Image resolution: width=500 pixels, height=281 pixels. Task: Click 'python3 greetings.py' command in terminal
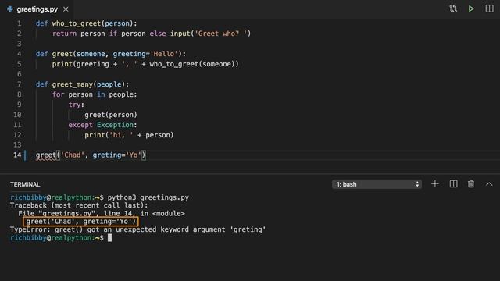(x=148, y=197)
